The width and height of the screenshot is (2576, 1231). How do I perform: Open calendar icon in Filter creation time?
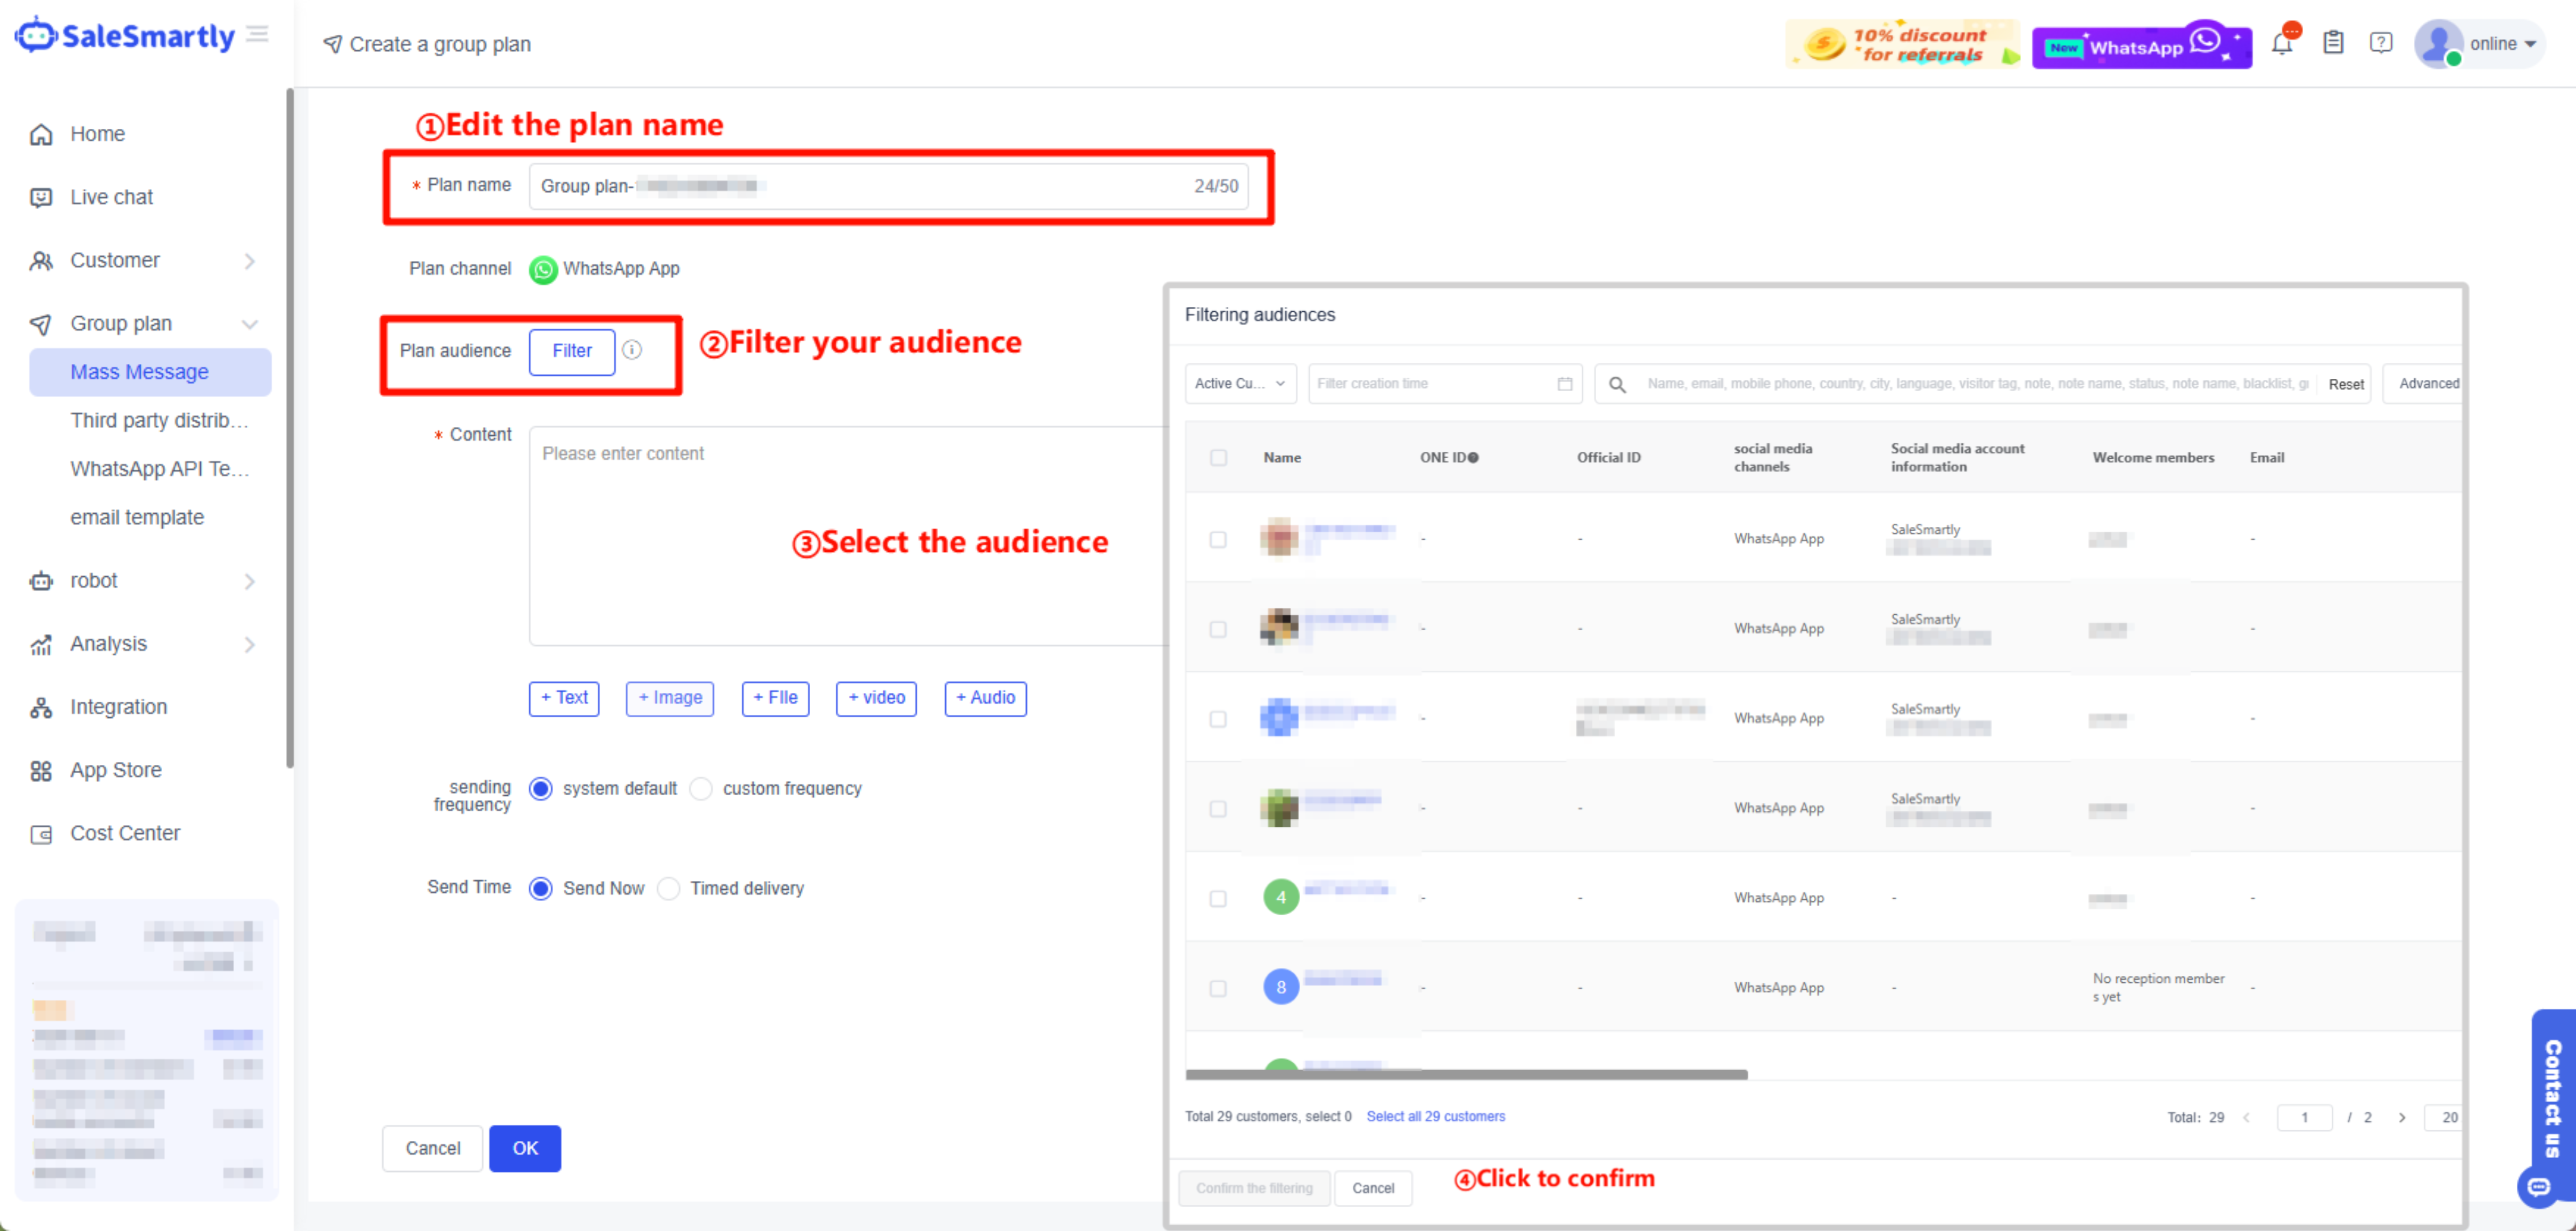[x=1565, y=384]
